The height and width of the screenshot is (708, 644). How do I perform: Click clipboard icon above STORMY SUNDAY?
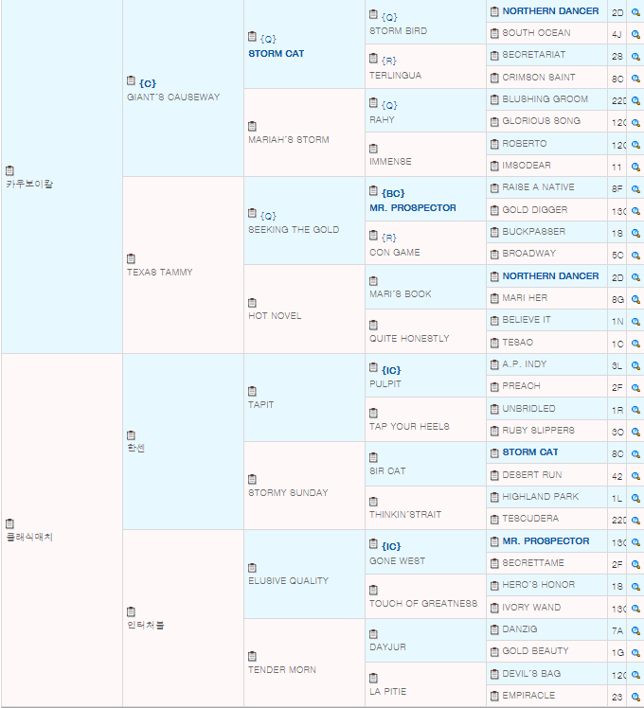(252, 479)
